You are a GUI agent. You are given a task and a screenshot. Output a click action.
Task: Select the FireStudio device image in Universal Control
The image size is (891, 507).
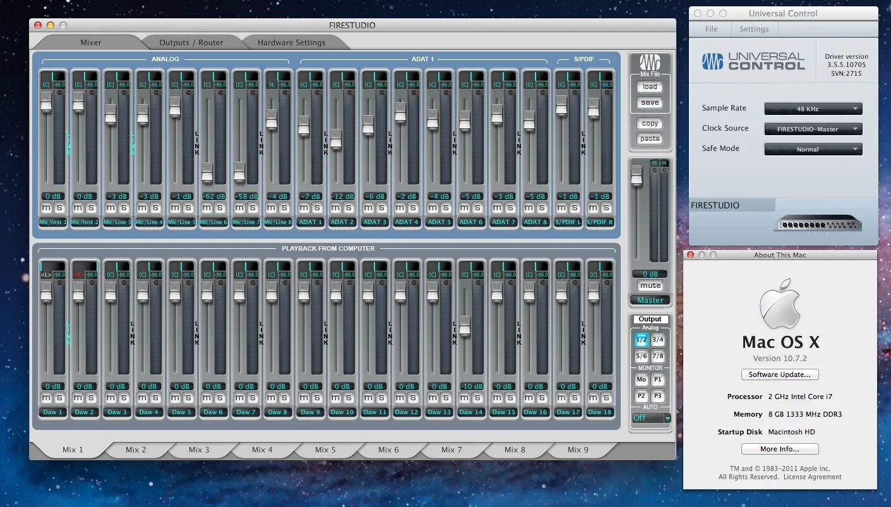coord(818,224)
